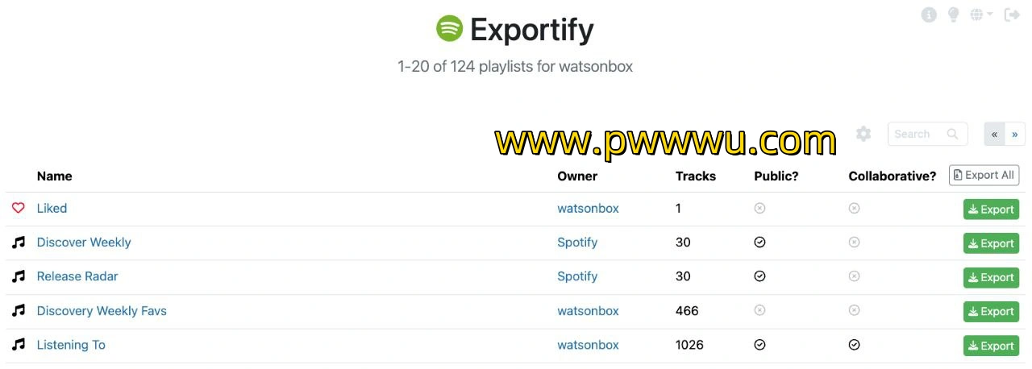Click the Search input field

(x=927, y=134)
